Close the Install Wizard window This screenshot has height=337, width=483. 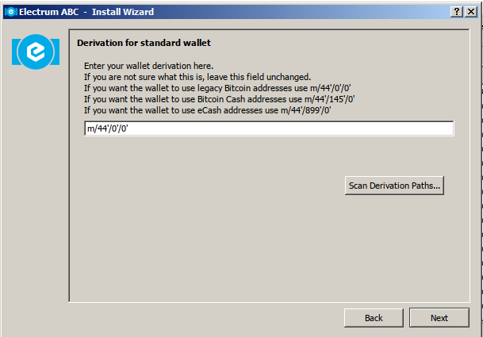pyautogui.click(x=471, y=12)
